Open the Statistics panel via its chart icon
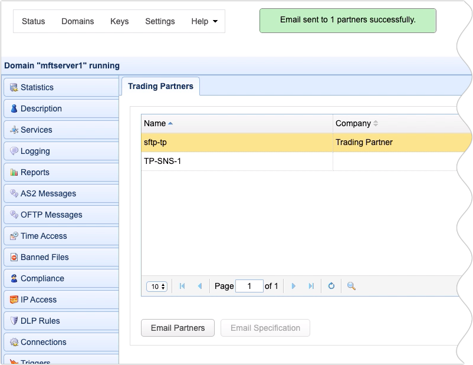 coord(13,87)
